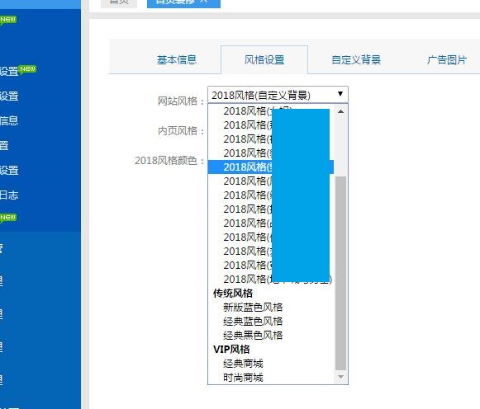Select 时尚商城 under VIP风格

243,378
